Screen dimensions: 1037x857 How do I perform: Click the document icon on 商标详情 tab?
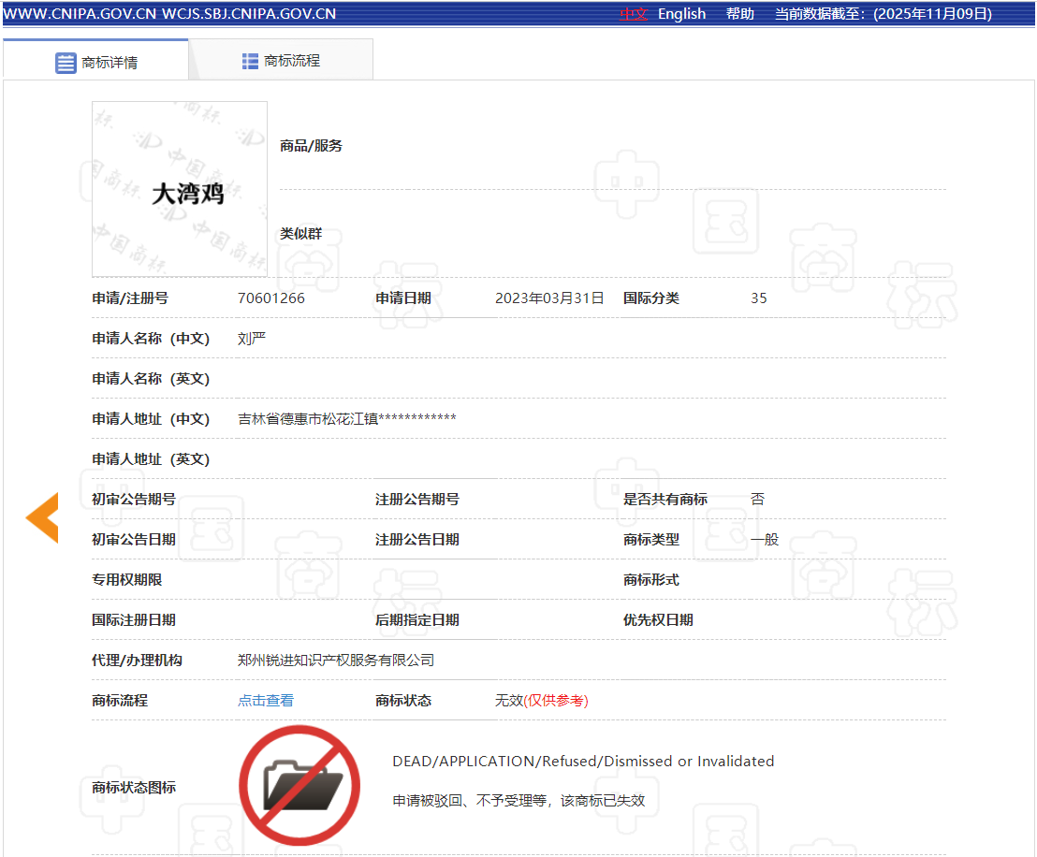[66, 63]
